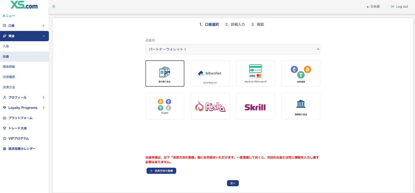Select the 仮想通貨 cryptocurrency card
The height and width of the screenshot is (193, 415).
coord(301,73)
